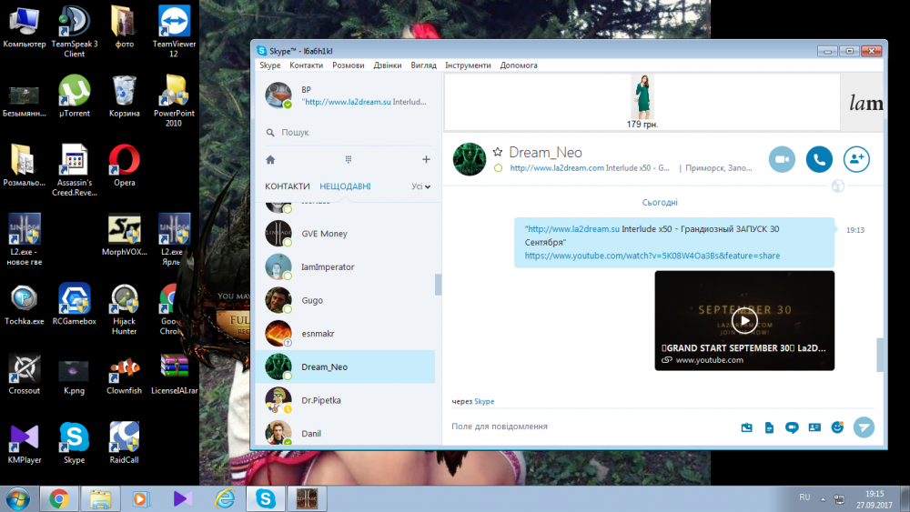
Task: Open the Контакти menu
Action: [306, 65]
